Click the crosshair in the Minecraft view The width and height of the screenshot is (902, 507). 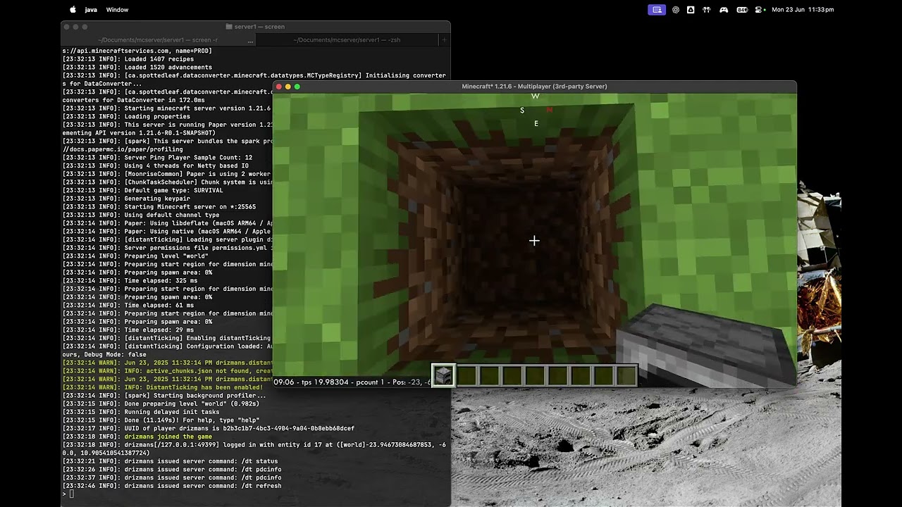[534, 241]
